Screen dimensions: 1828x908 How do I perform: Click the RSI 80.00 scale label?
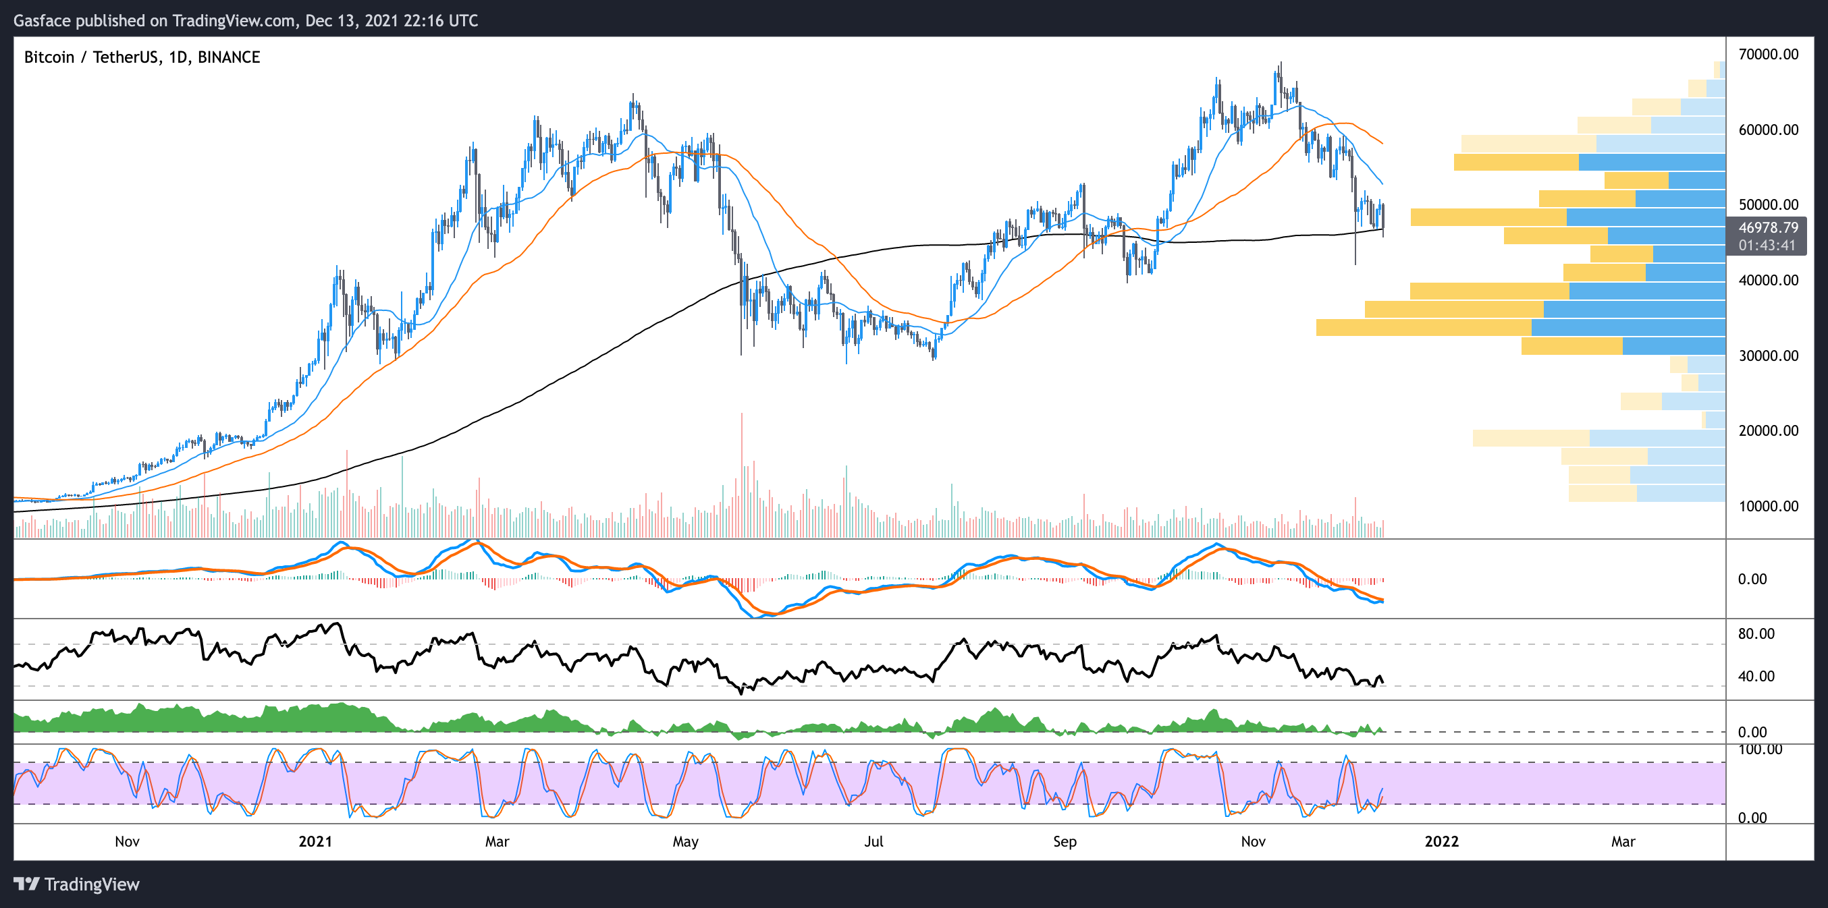(1756, 634)
